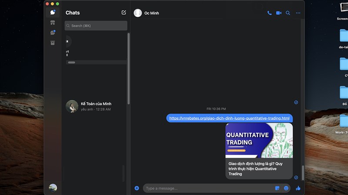
Task: Click the horizontal scrollbar under stories
Action: tap(72, 62)
